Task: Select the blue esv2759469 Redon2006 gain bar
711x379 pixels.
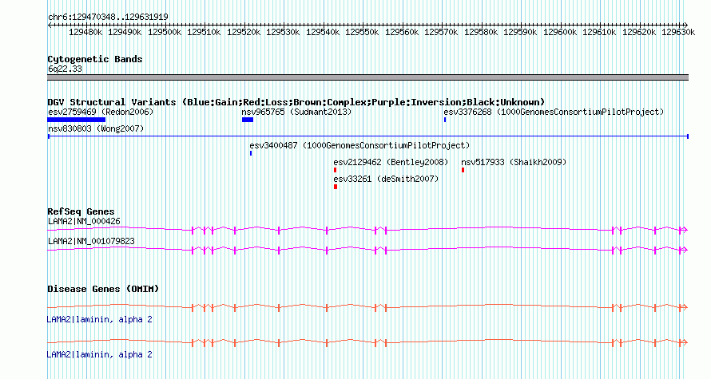Action: (76, 120)
